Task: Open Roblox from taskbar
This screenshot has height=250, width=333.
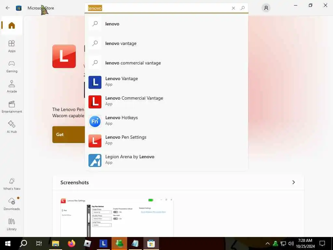Action: (x=87, y=243)
